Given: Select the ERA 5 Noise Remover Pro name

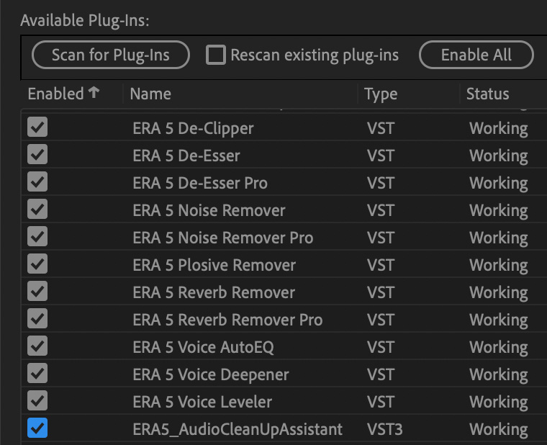Looking at the screenshot, I should point(223,238).
